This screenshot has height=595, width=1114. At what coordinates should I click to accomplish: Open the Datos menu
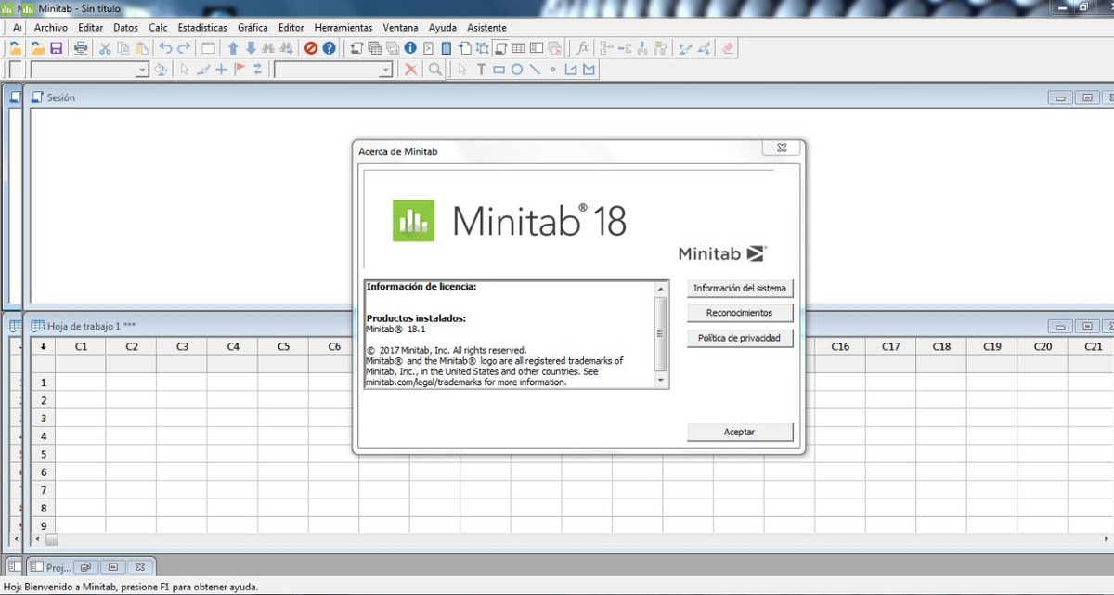[x=125, y=28]
